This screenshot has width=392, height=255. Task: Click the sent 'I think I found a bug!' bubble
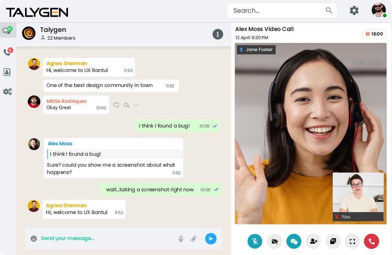click(x=177, y=126)
